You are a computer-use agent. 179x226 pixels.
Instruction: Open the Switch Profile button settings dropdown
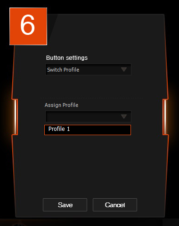pos(88,69)
